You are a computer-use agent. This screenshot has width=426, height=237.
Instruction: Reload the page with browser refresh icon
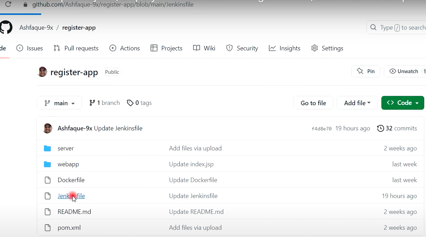coord(8,4)
